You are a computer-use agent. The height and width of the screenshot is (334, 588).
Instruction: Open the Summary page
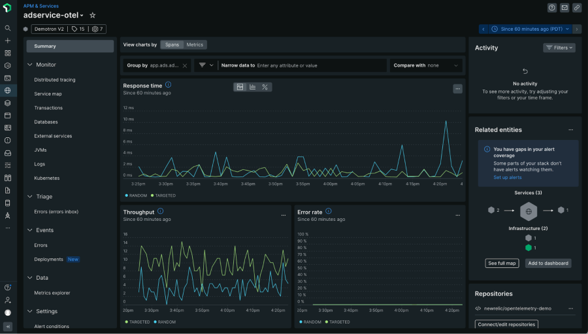(70, 46)
